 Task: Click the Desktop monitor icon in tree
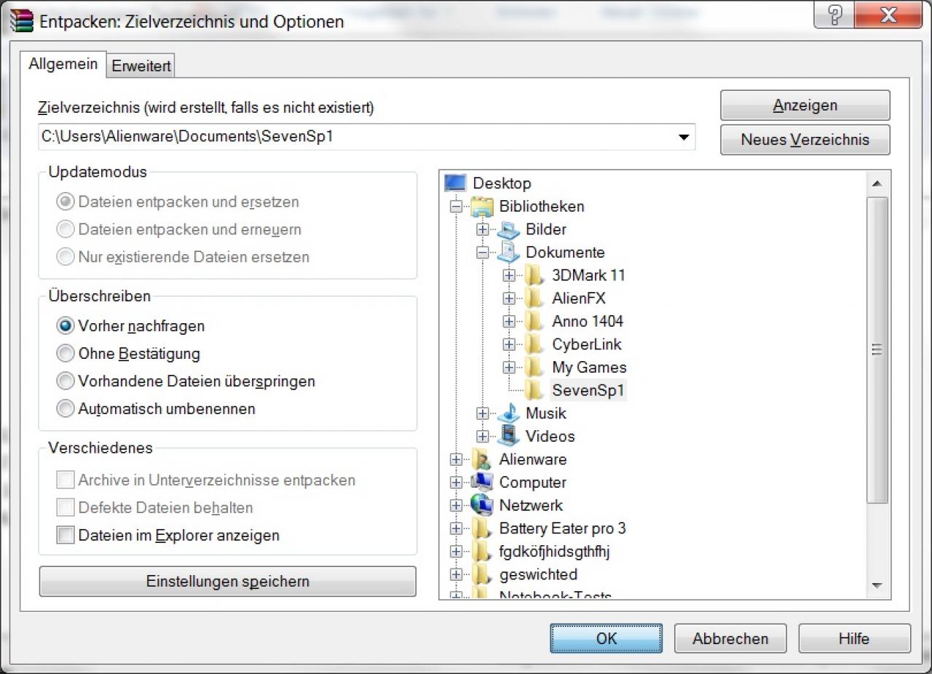455,183
